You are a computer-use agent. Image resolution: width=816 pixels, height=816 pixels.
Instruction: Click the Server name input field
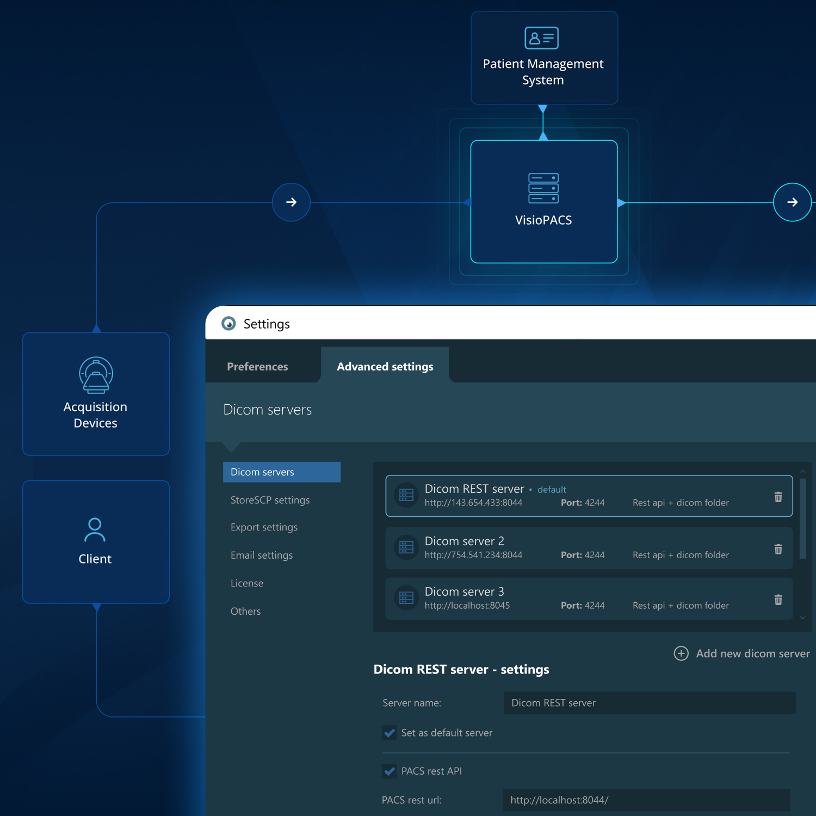click(649, 703)
